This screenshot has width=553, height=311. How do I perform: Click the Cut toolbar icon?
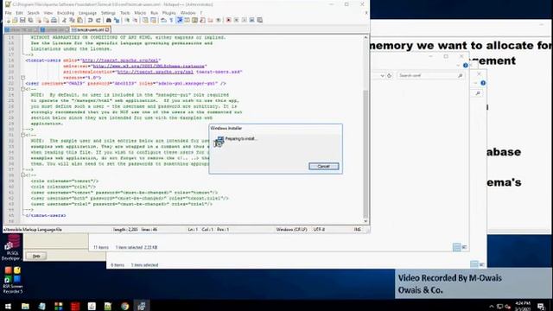point(64,21)
